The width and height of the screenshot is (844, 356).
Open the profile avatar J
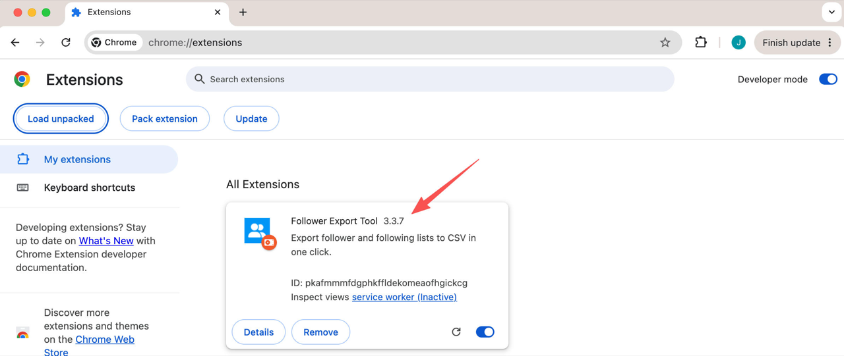(738, 43)
